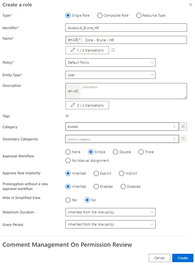The image size is (195, 265).
Task: Open the Secondary Categories picker chevron
Action: pos(174,139)
